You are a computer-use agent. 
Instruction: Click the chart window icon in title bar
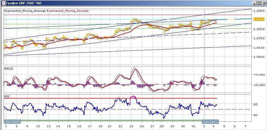[x=3, y=3]
